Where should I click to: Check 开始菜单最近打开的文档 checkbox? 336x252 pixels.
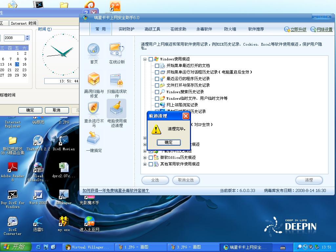coord(157,66)
